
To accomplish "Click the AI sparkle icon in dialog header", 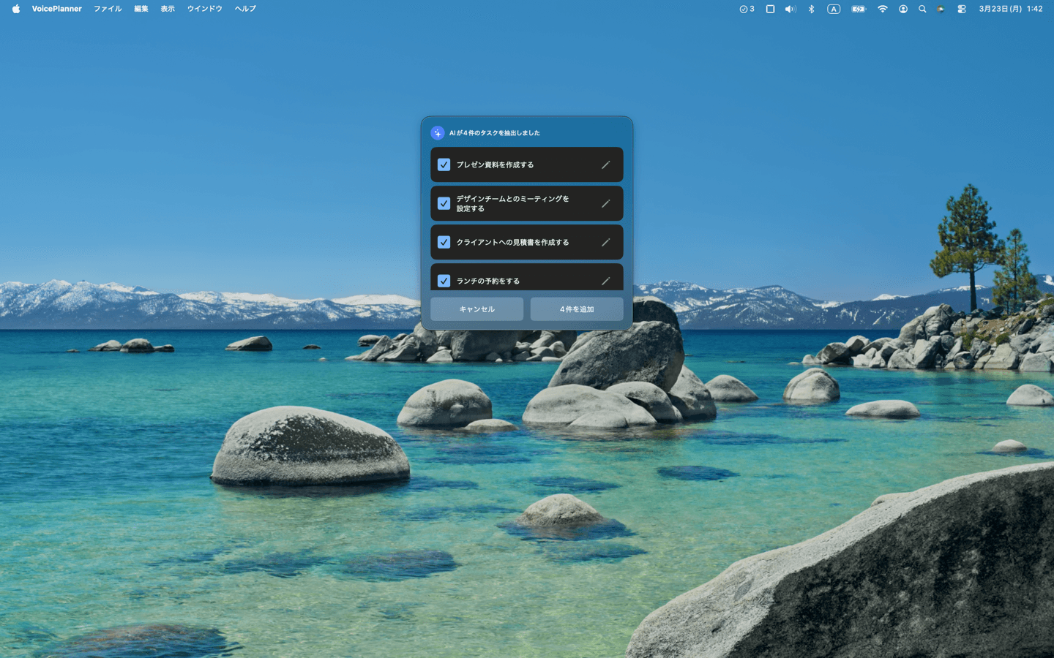I will pos(437,133).
